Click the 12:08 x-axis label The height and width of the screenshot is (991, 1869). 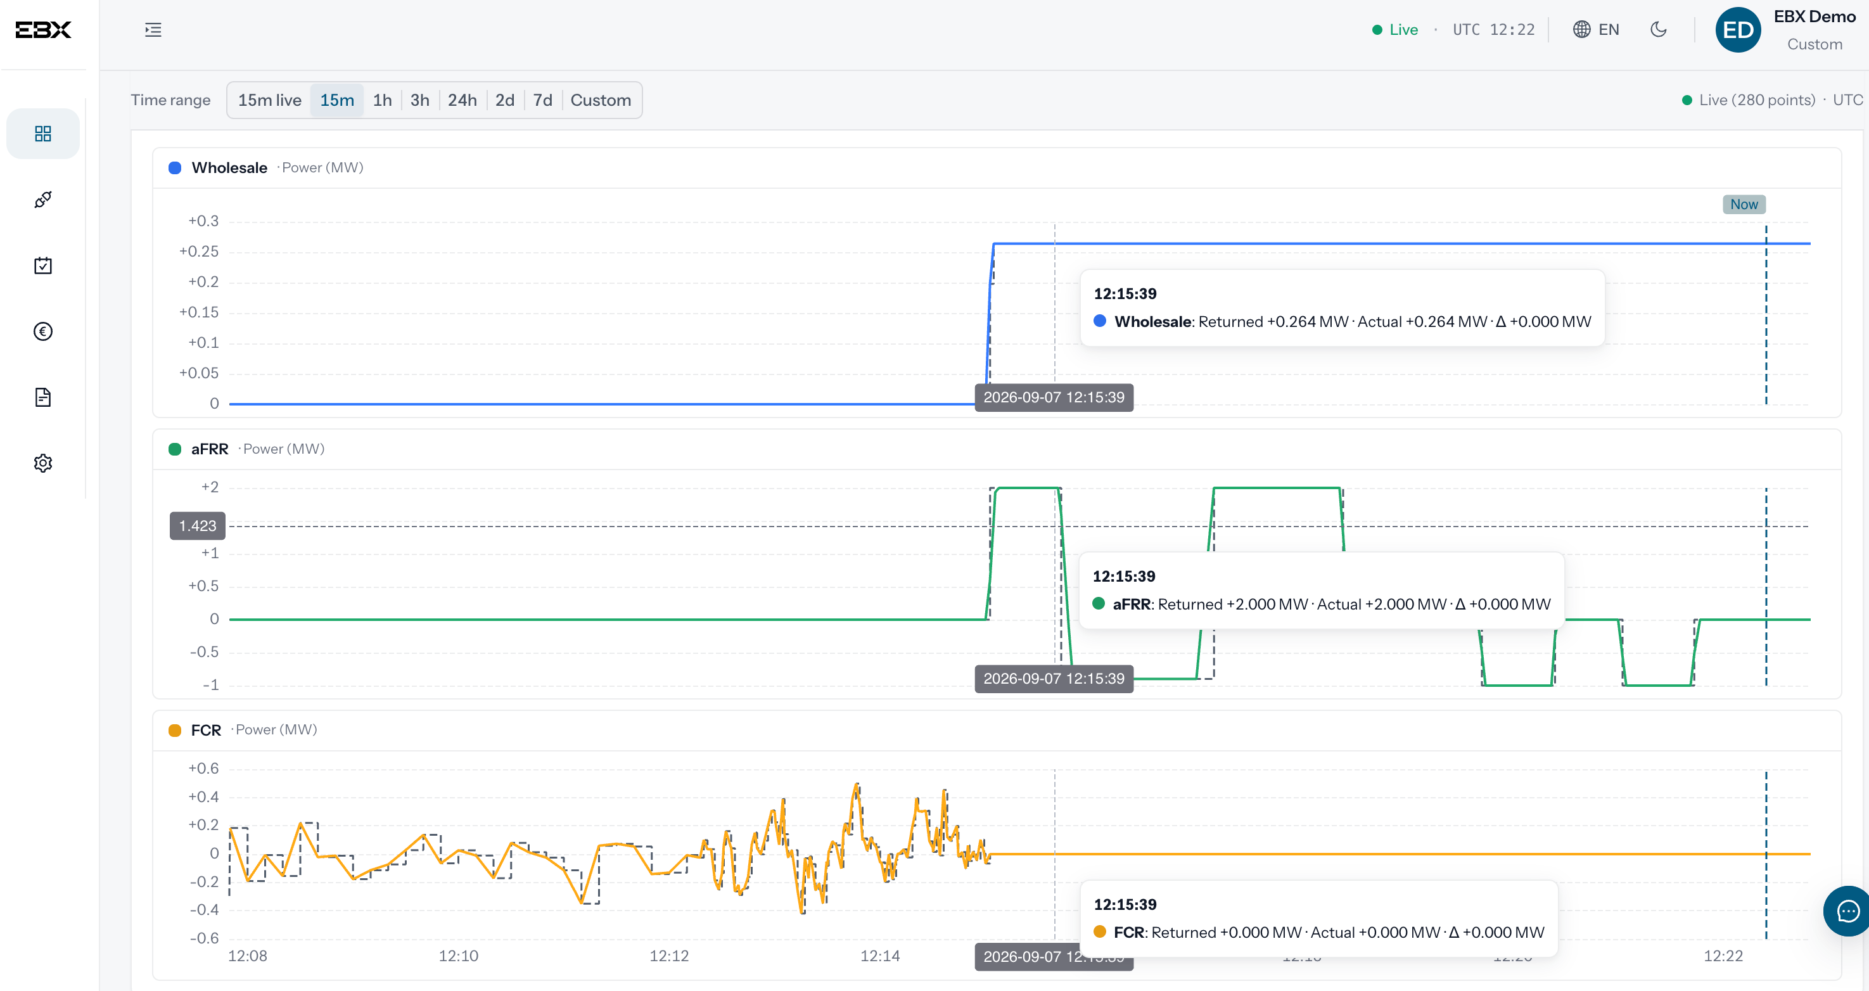[x=248, y=956]
